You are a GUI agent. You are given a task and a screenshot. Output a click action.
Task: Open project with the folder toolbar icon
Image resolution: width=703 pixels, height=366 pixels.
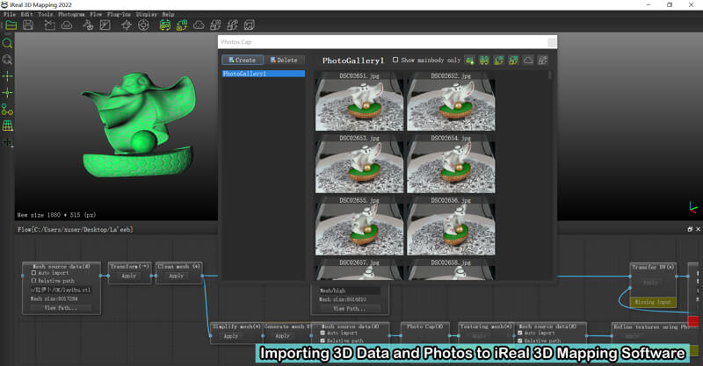pos(11,25)
